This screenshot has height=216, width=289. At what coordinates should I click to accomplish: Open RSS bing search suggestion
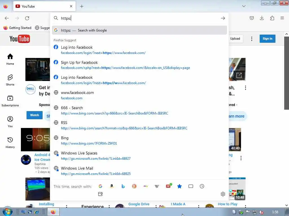(x=139, y=125)
